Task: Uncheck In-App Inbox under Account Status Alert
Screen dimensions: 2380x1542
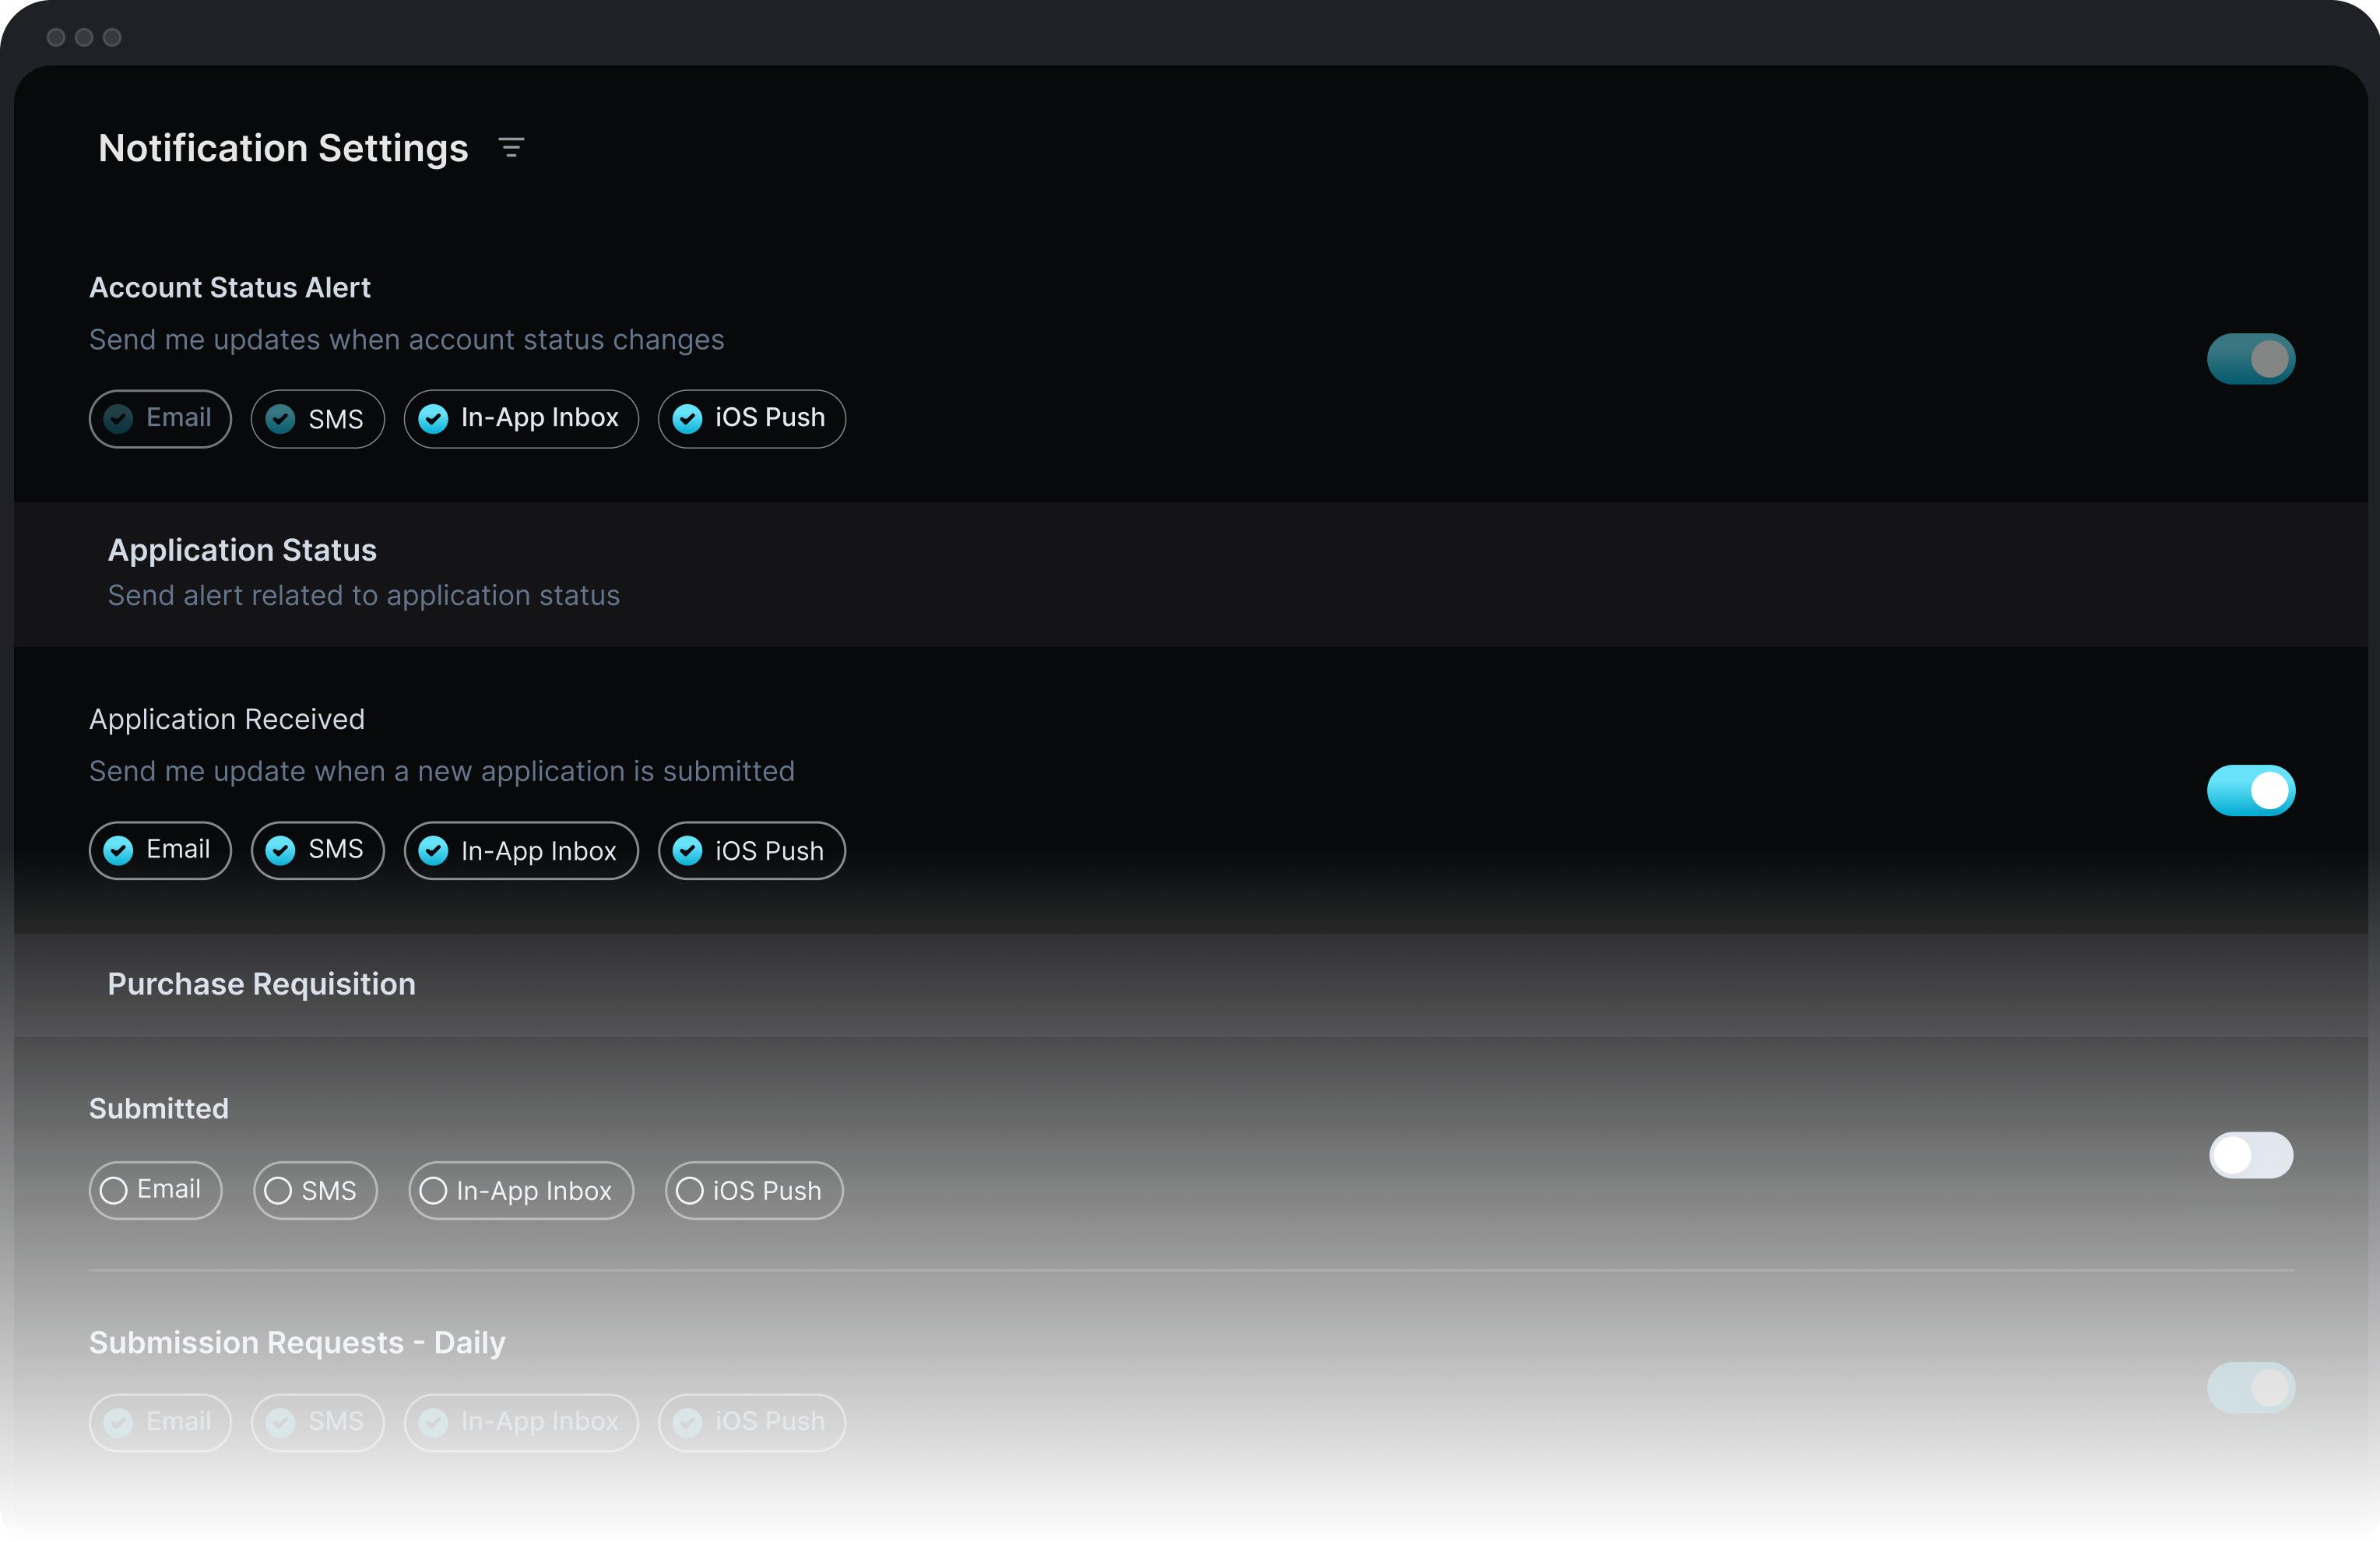Action: (521, 419)
